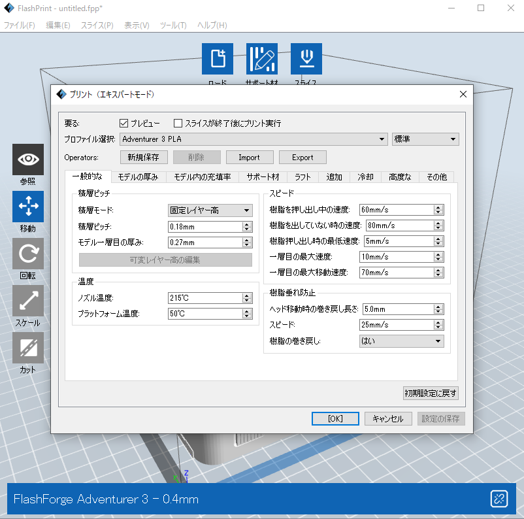
Task: Uncheck the Preview (プレビュー) checkbox
Action: point(124,123)
